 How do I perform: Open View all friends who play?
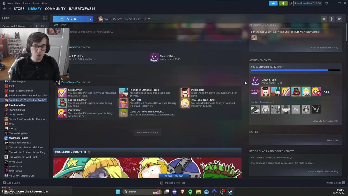pos(324,48)
